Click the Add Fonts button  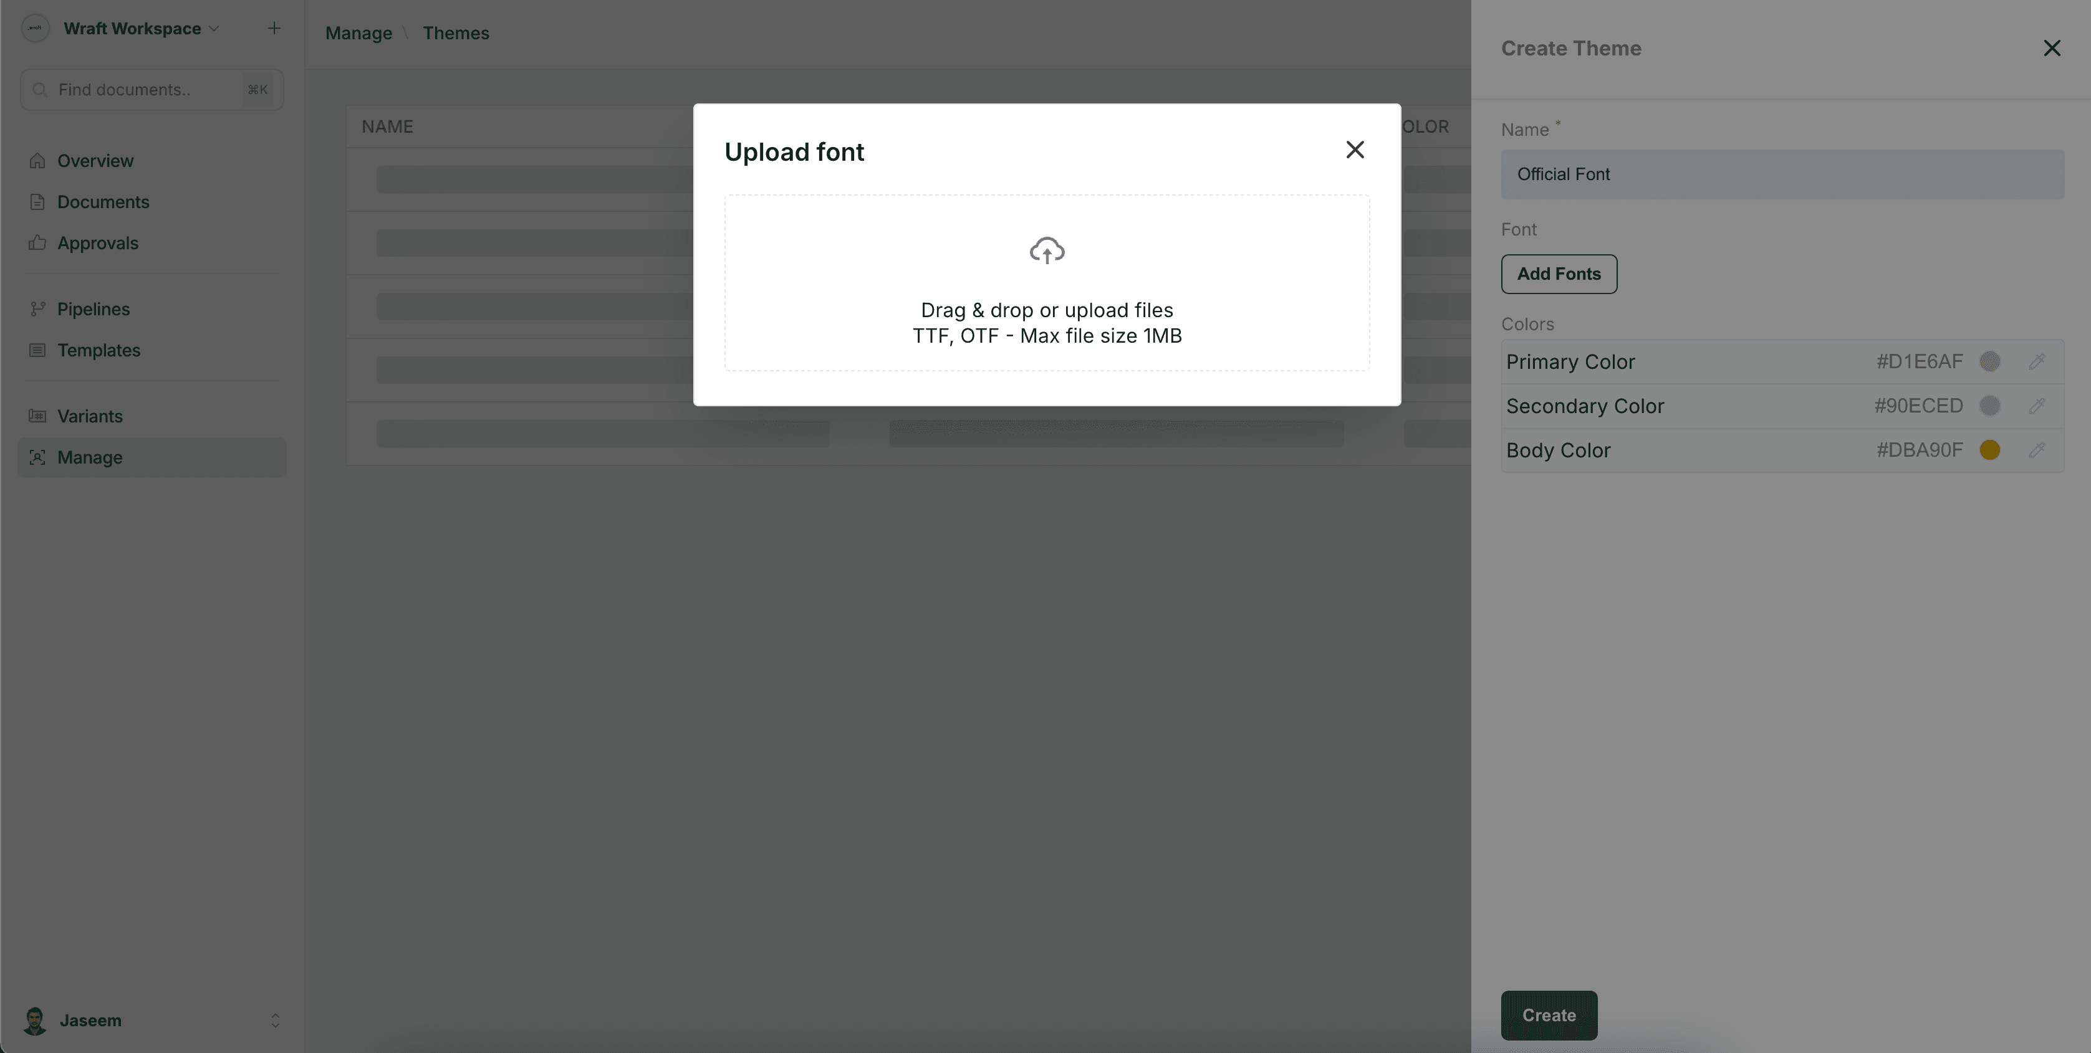(x=1559, y=274)
